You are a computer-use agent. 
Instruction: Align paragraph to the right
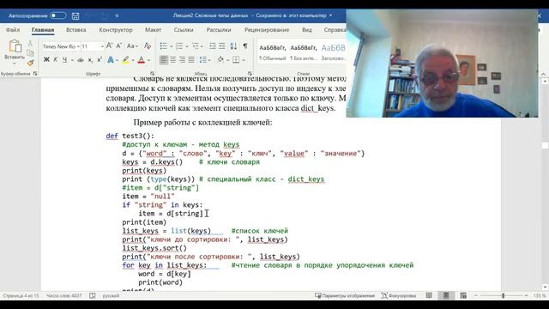(x=182, y=60)
